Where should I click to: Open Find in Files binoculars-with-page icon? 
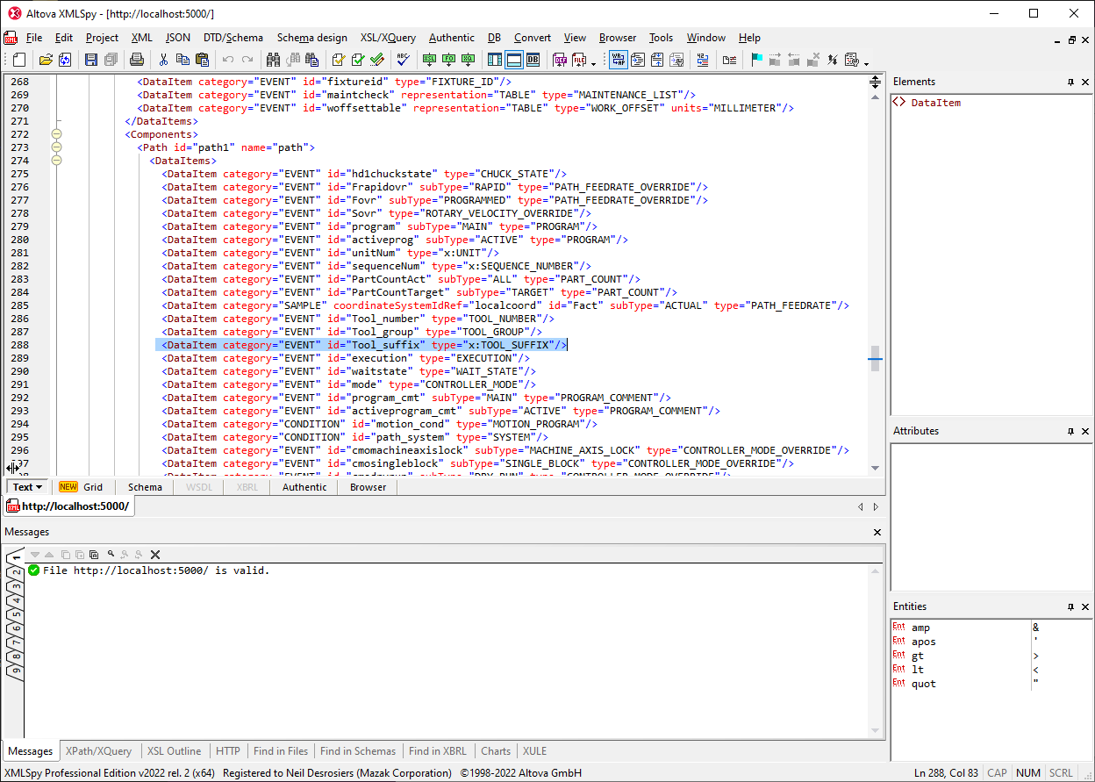[311, 60]
